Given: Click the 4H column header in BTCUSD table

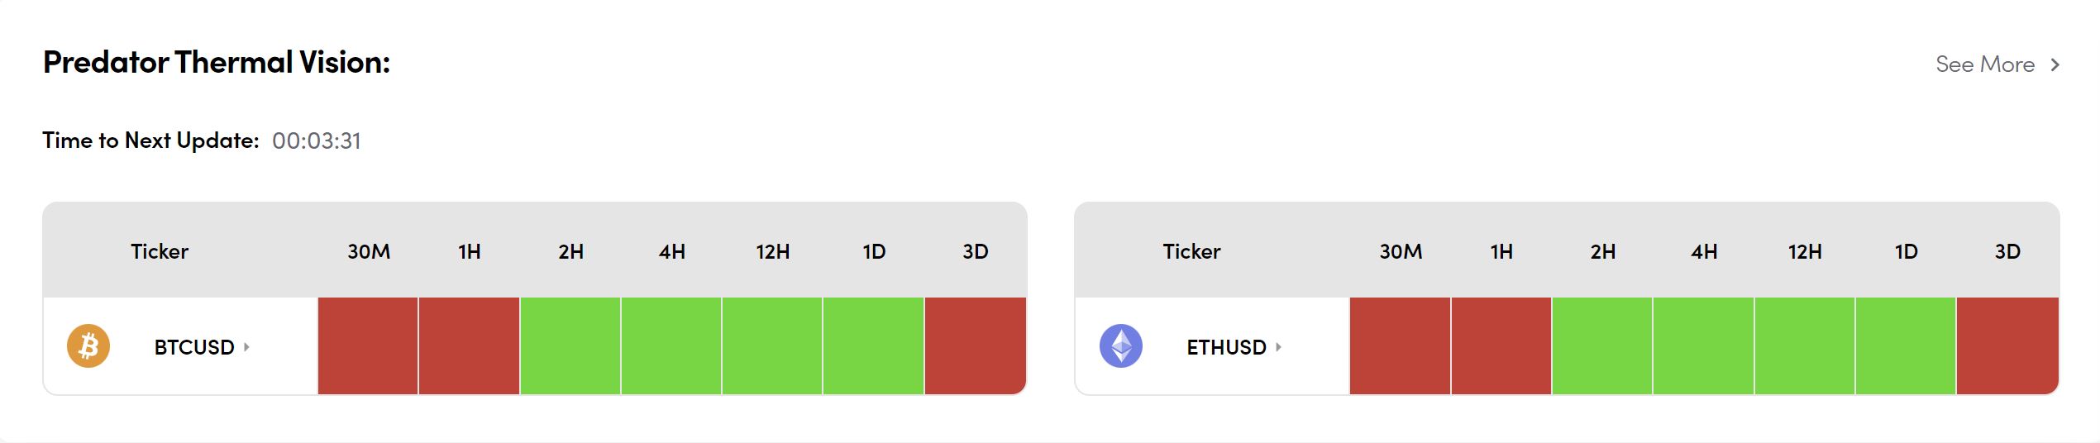Looking at the screenshot, I should click(671, 251).
